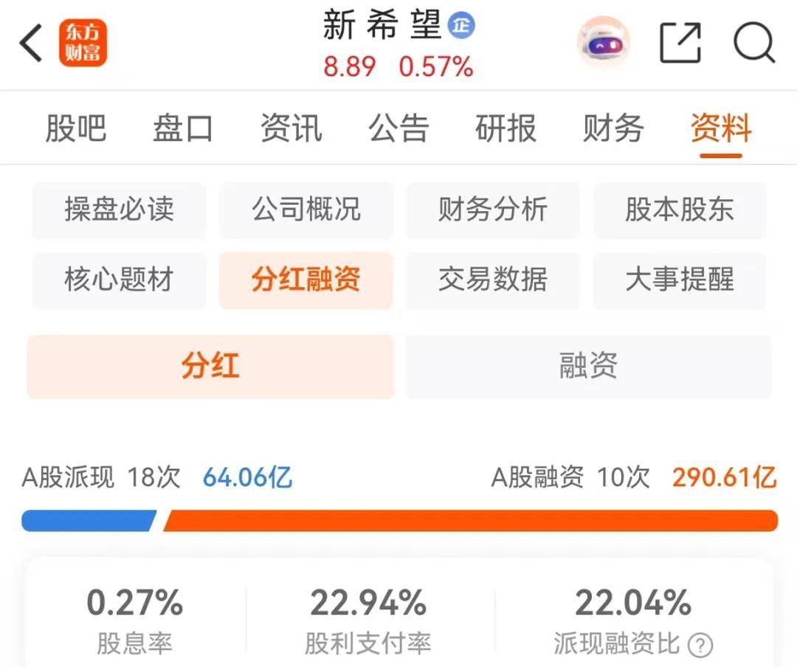The image size is (797, 667).
Task: Switch to the 公告 tab
Action: point(398,128)
